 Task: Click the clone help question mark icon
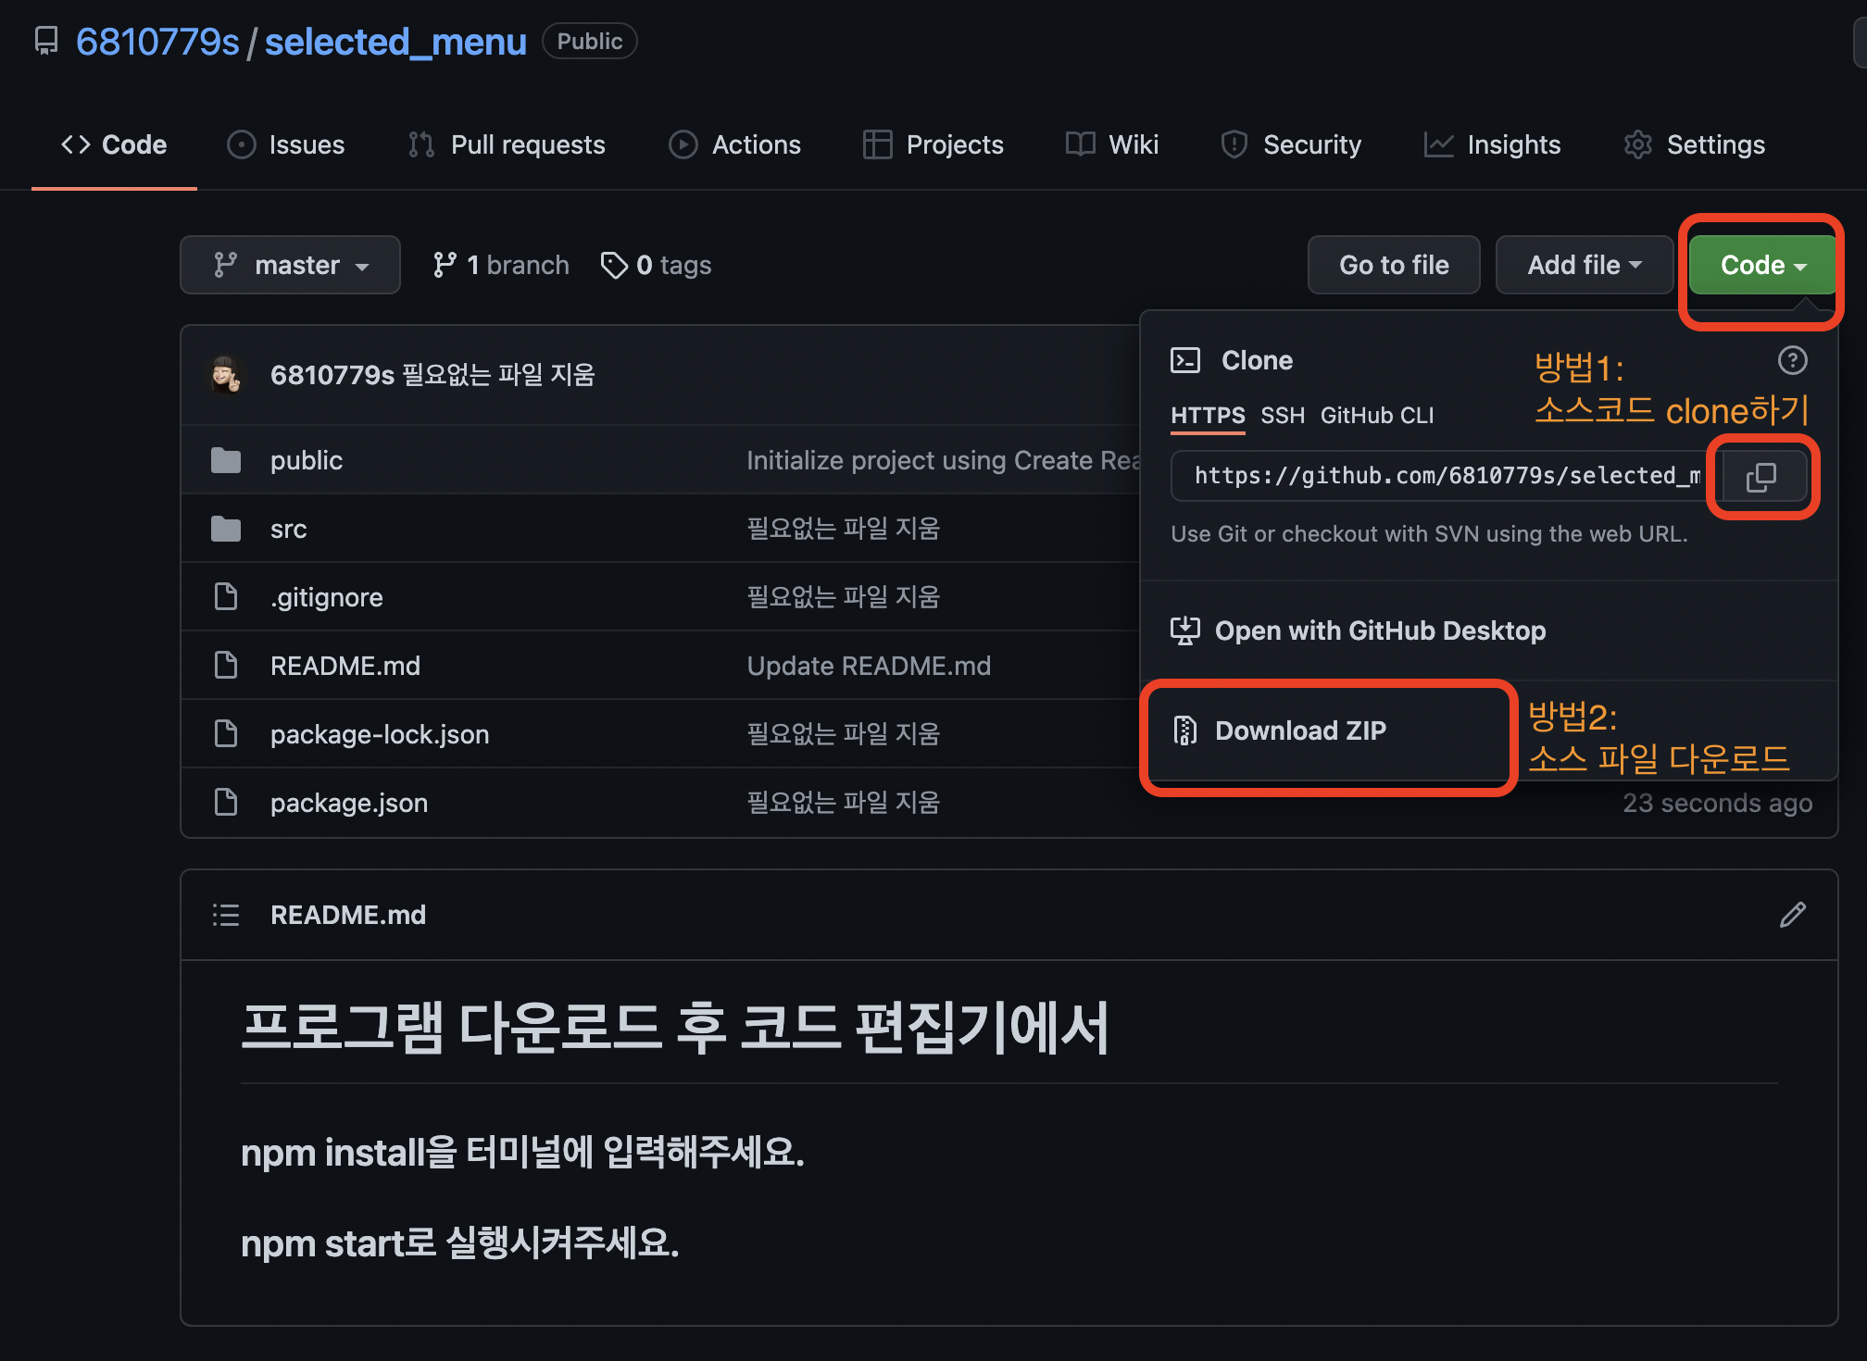tap(1792, 360)
